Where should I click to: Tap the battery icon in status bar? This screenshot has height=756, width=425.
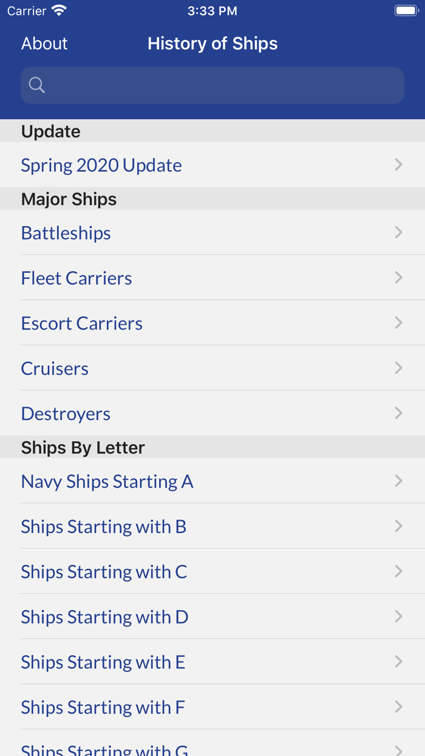tap(405, 10)
